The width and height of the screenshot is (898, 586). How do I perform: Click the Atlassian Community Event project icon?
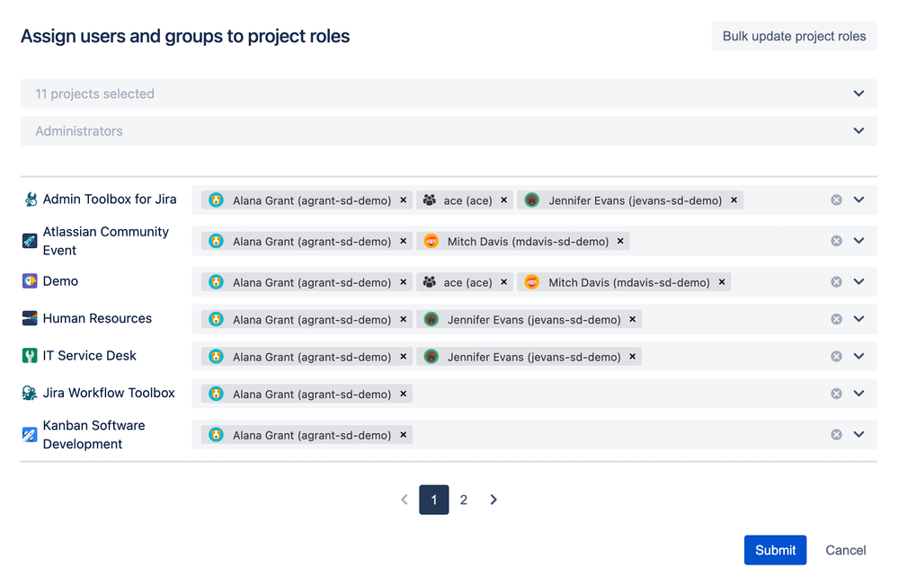[31, 241]
